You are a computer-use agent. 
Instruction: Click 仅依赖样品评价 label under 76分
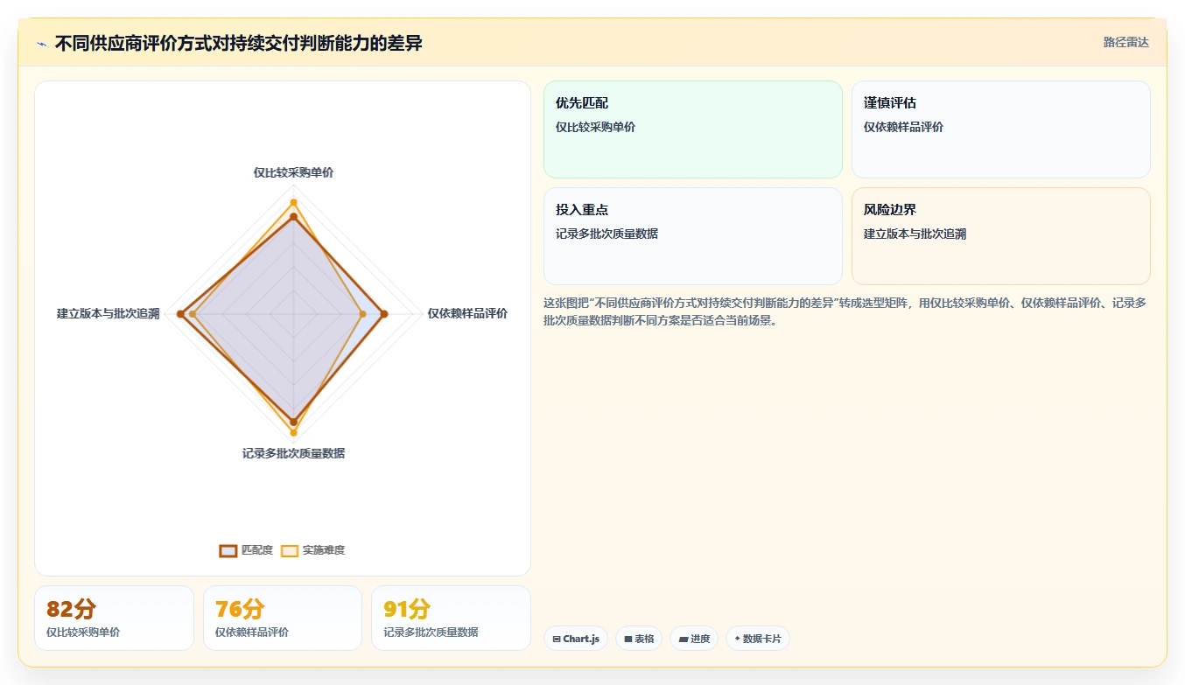252,632
